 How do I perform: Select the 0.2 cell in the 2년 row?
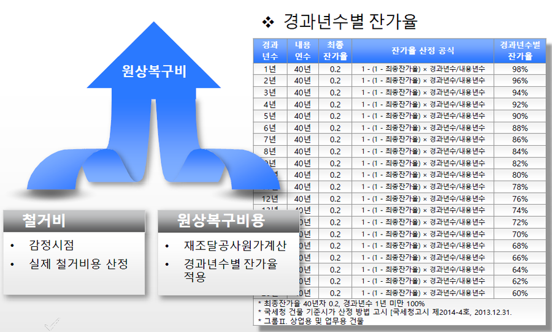(x=335, y=80)
